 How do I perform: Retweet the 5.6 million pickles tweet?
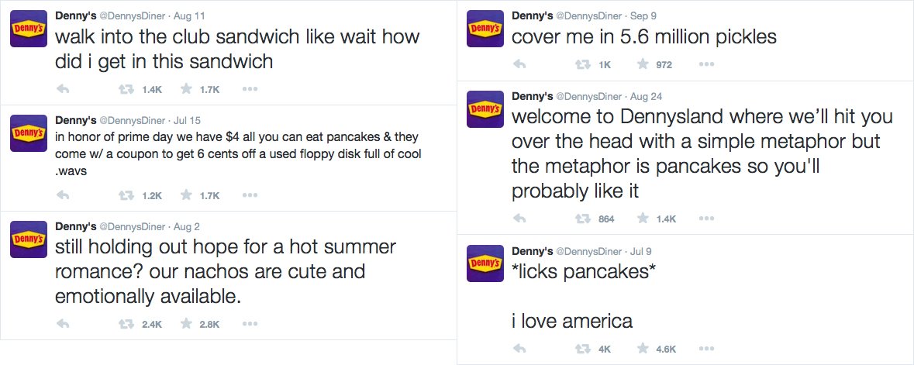coord(579,64)
